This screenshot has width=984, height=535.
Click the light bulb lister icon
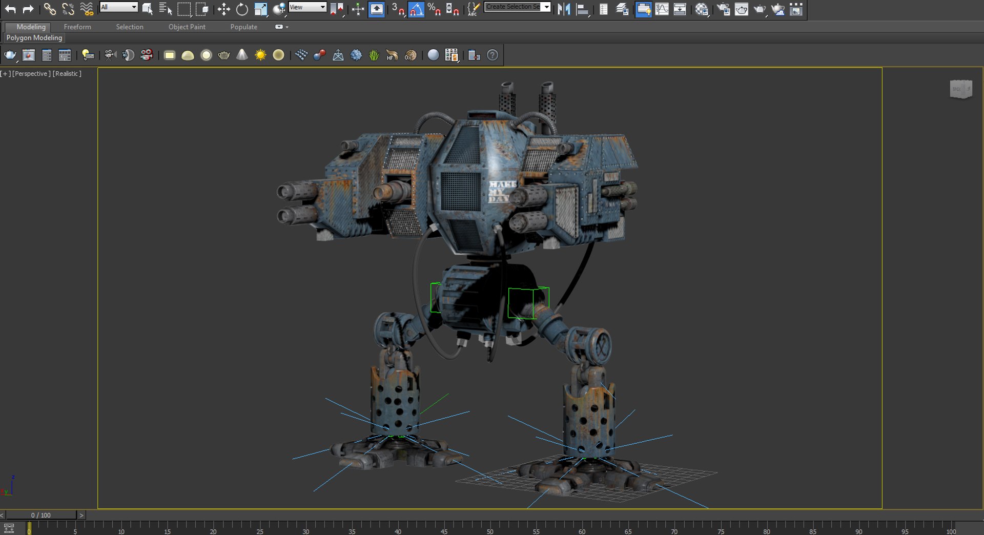point(88,55)
